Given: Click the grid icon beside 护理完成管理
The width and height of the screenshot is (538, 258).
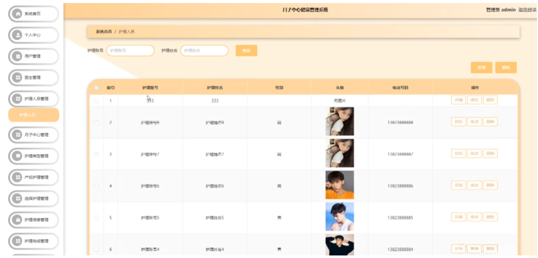Looking at the screenshot, I should tap(16, 241).
